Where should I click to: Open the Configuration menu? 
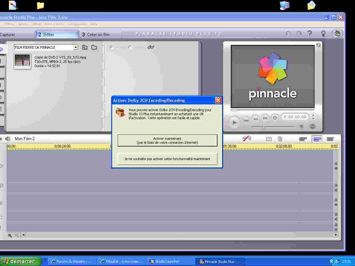tap(77, 24)
